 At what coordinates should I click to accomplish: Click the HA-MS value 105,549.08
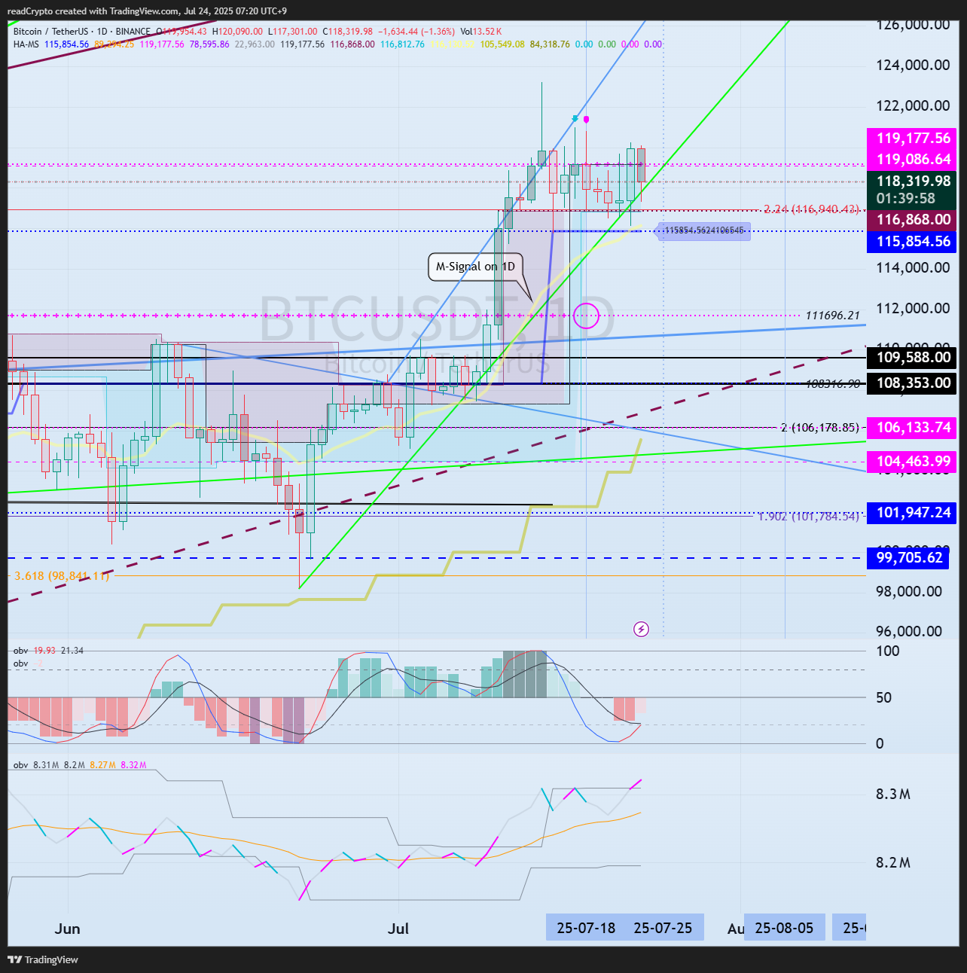(x=502, y=44)
